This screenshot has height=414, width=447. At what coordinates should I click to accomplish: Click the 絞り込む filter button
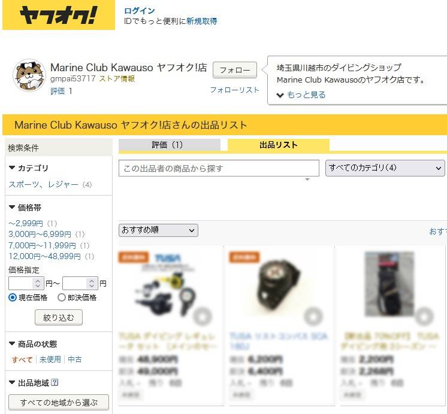coord(59,318)
